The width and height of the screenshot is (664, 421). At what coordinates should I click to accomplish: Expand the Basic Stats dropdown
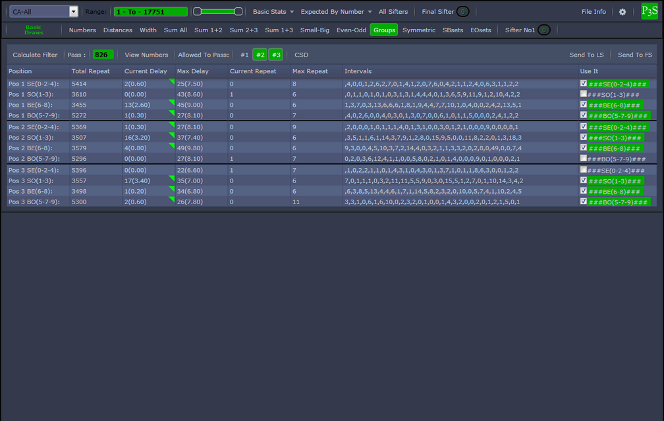pos(273,12)
